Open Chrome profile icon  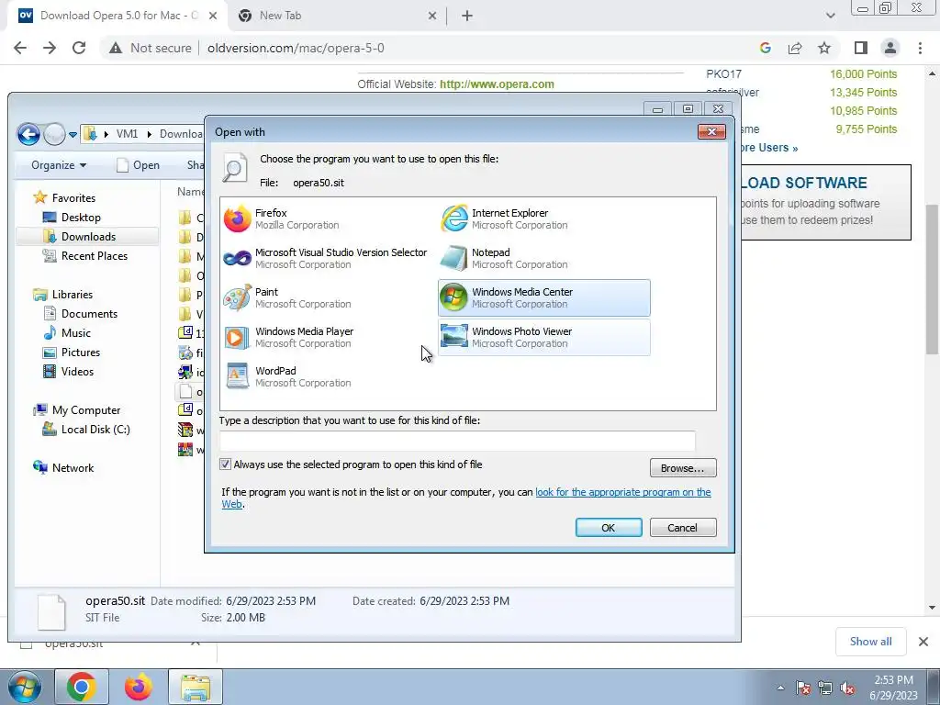click(890, 48)
